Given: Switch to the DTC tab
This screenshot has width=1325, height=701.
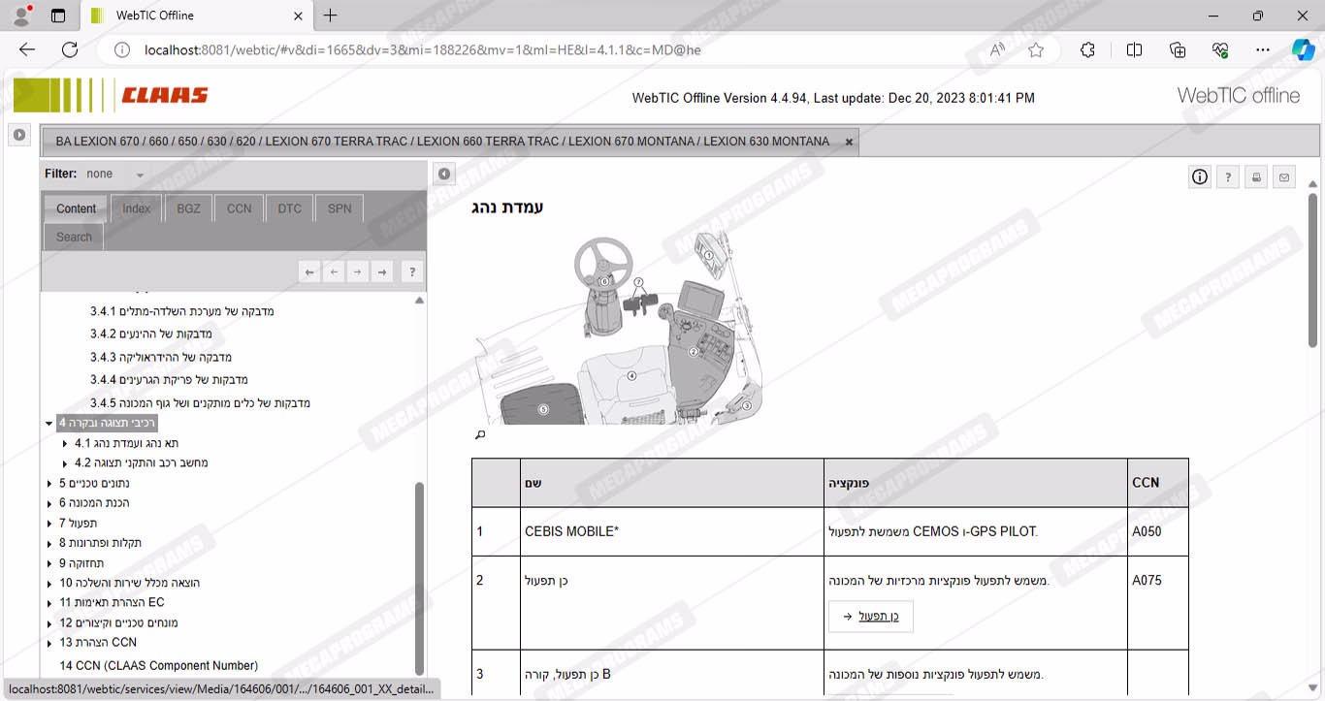Looking at the screenshot, I should click(289, 208).
